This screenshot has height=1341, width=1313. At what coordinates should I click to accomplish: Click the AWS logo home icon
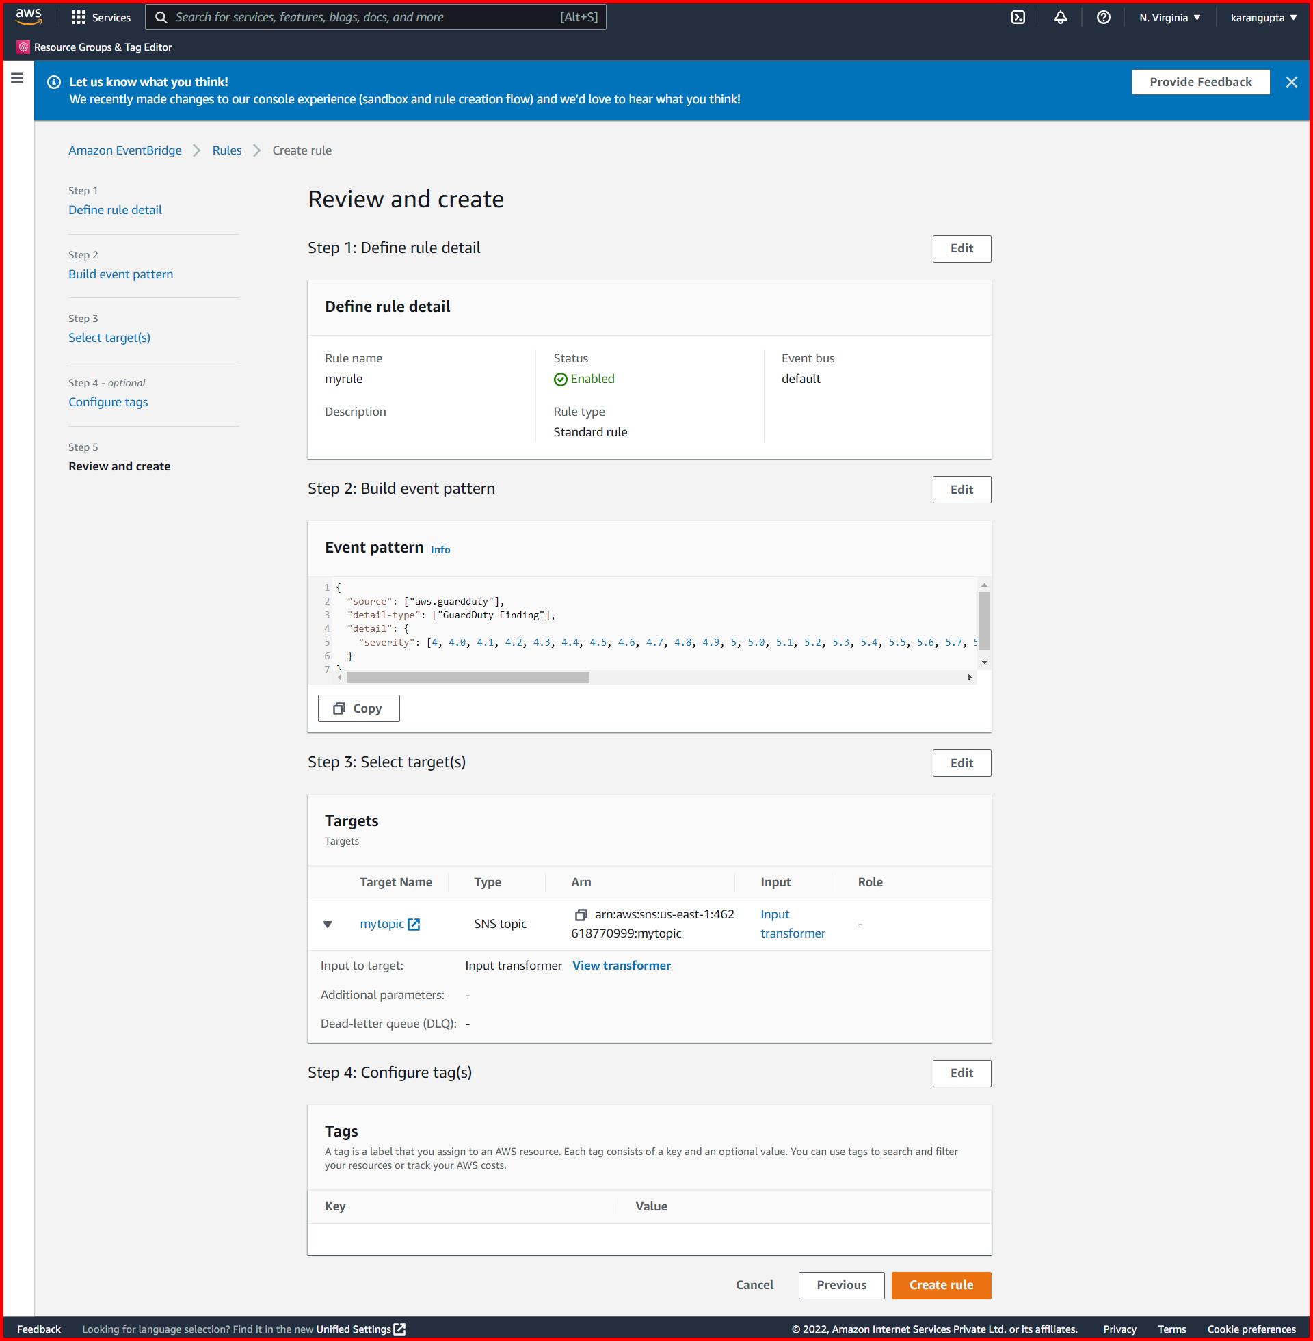[x=28, y=16]
